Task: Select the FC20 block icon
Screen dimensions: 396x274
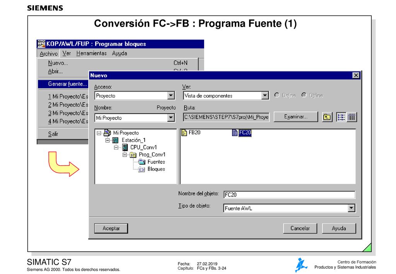Action: point(235,133)
